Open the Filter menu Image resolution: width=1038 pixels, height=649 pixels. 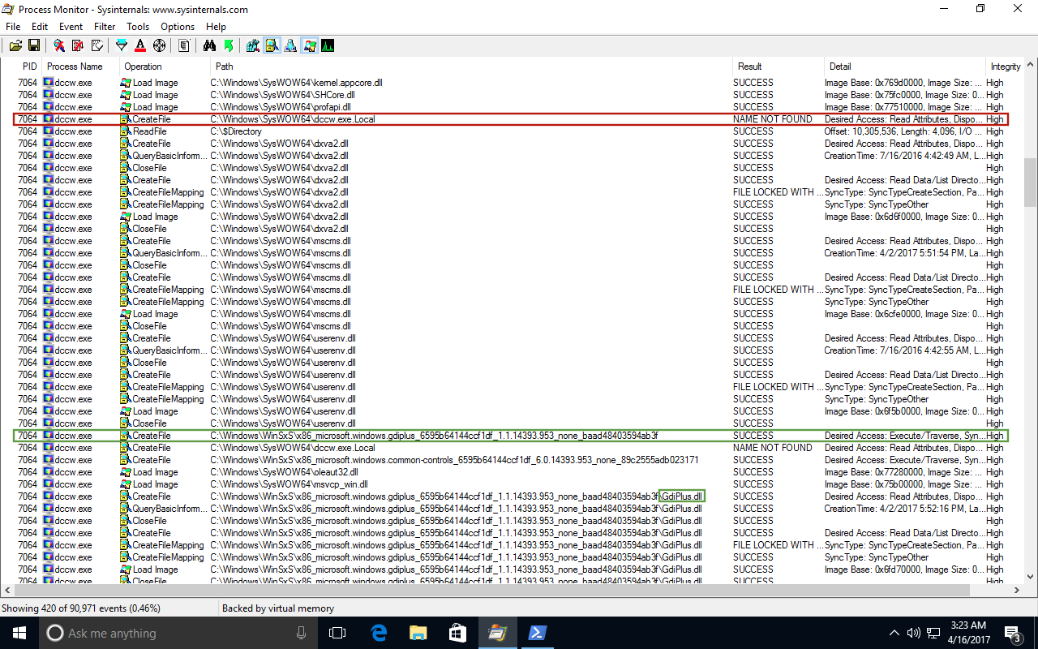(x=105, y=27)
